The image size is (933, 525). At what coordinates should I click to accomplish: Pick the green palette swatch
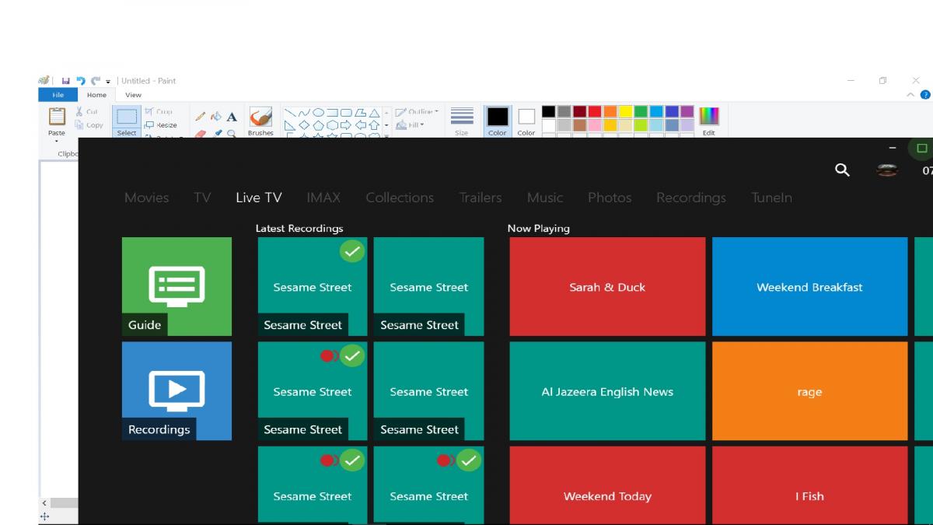pyautogui.click(x=641, y=112)
